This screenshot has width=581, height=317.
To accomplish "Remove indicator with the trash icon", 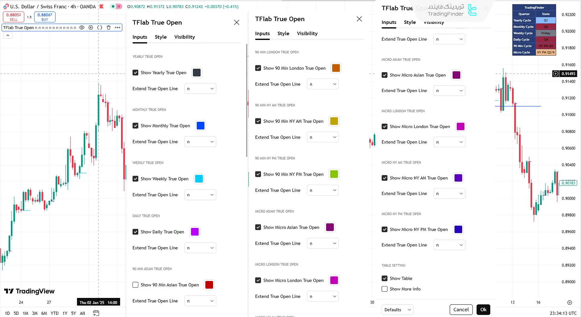I will (109, 28).
